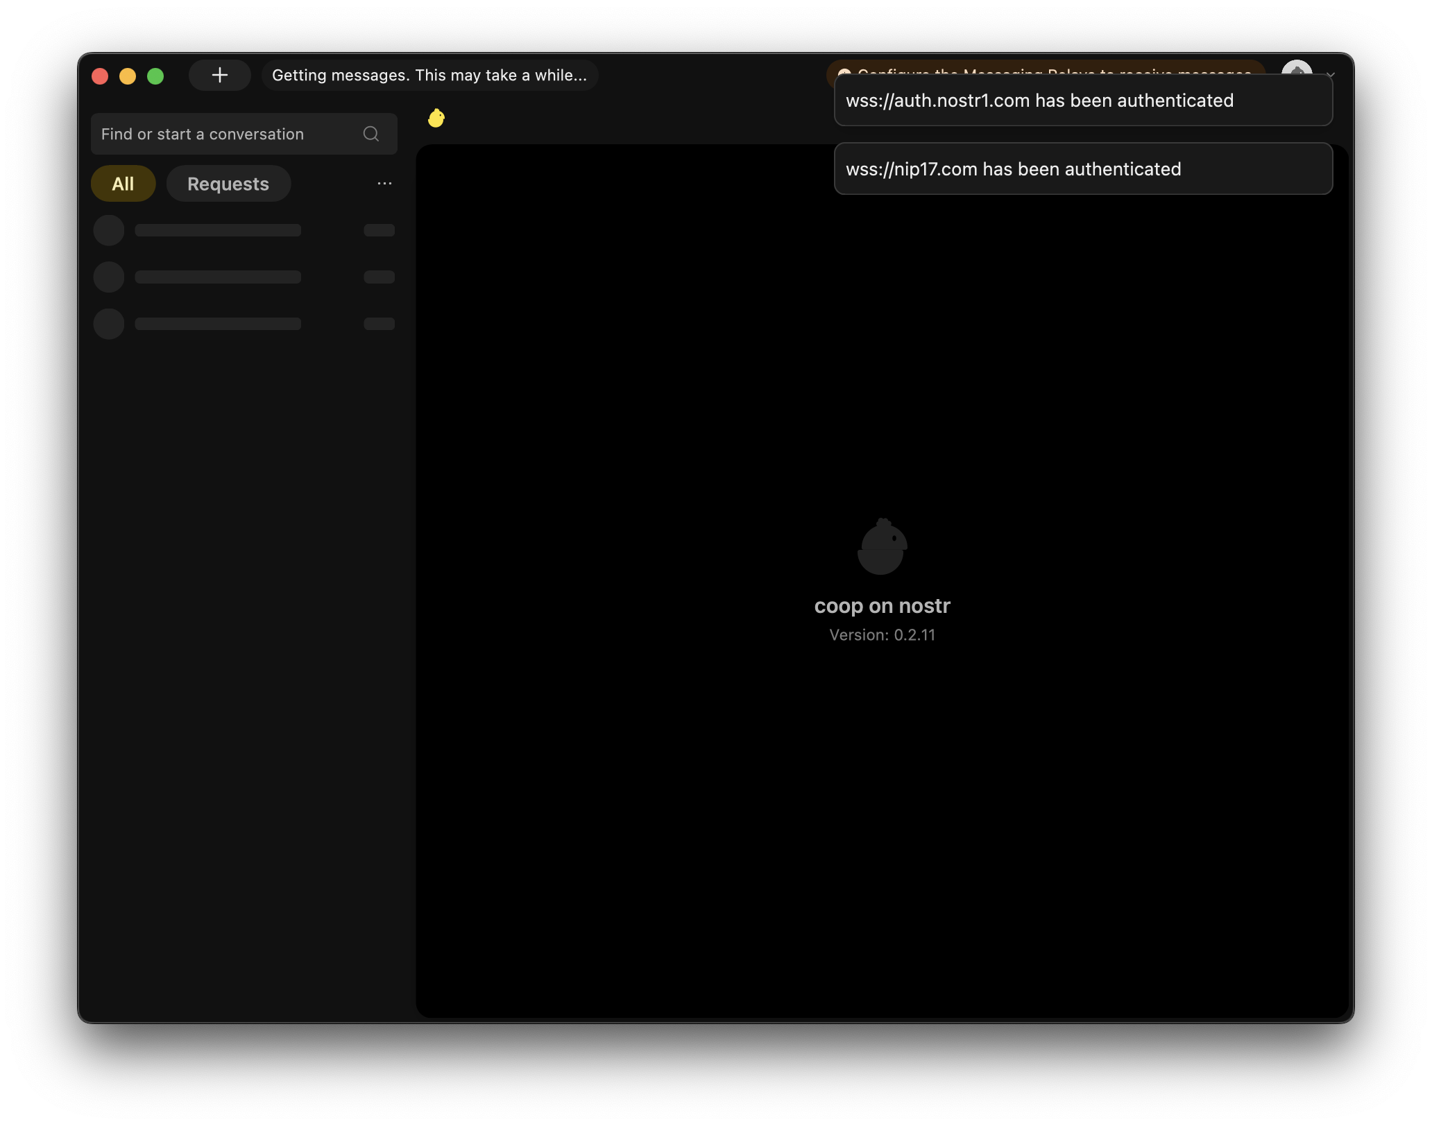The width and height of the screenshot is (1432, 1126).
Task: Click the grey coop chicken logo in center
Action: click(x=882, y=547)
